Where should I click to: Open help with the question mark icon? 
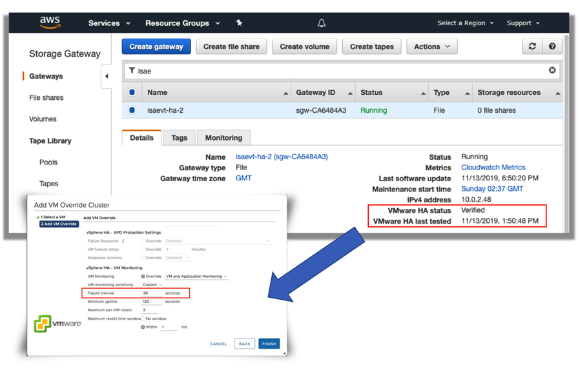(x=552, y=46)
